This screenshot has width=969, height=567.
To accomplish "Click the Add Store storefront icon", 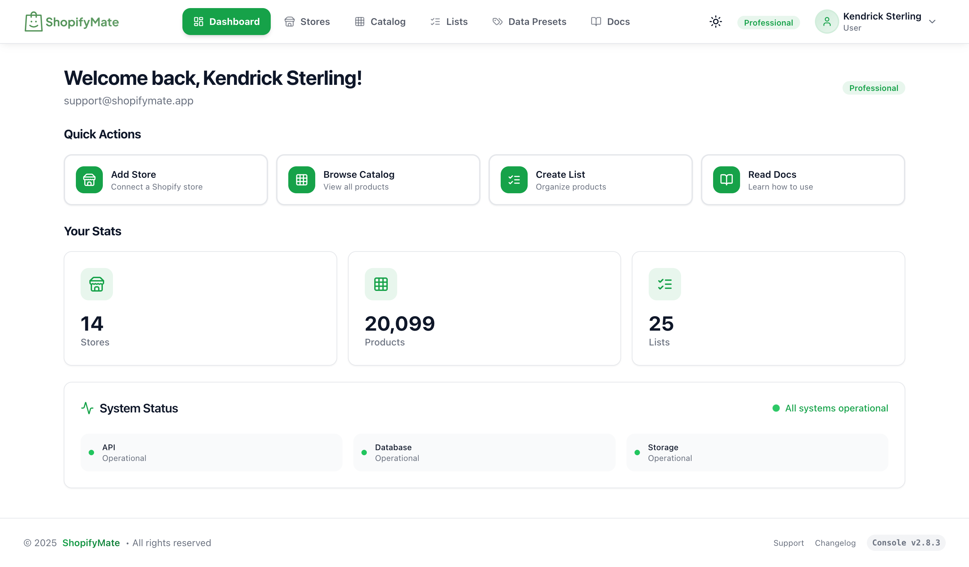I will pos(89,179).
